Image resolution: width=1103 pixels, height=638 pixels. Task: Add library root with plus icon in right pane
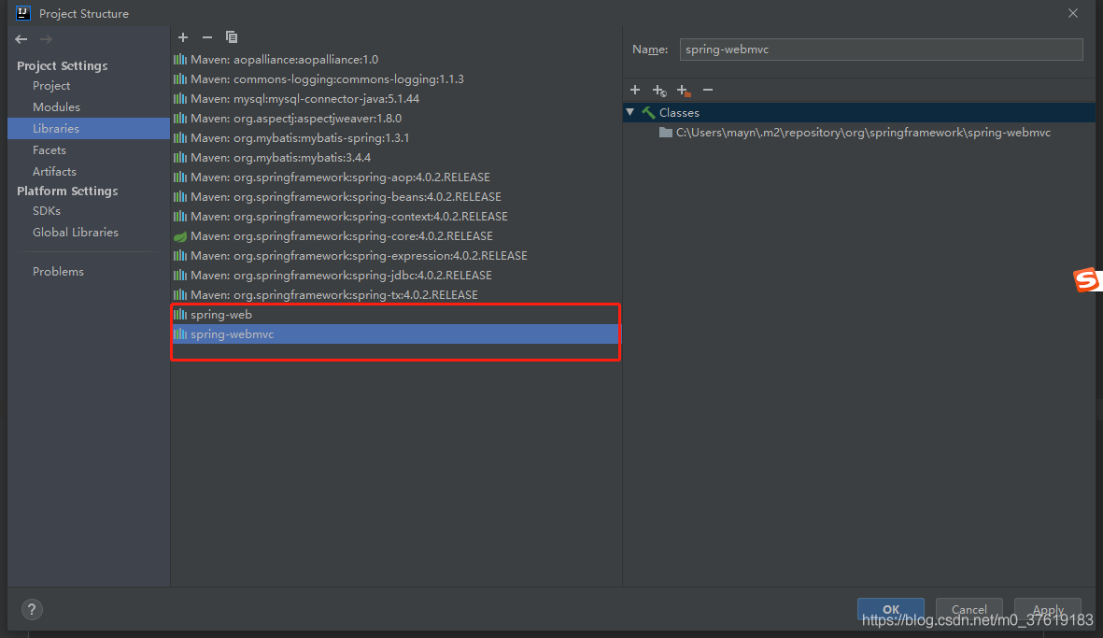pyautogui.click(x=635, y=90)
